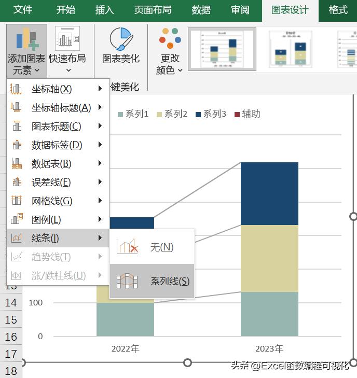Expand the 数据标签(D) submenu arrow

[100, 144]
